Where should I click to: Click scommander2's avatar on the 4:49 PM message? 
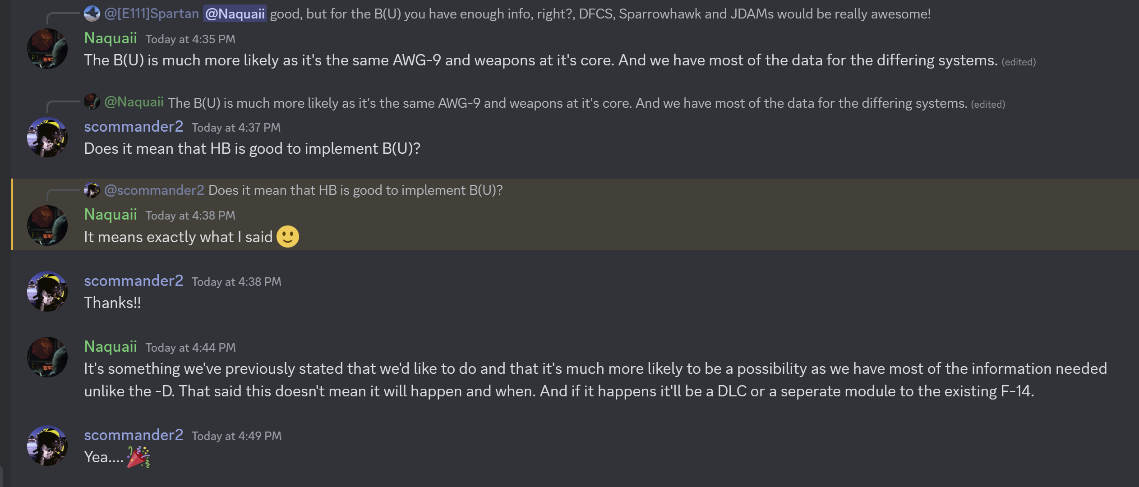(47, 446)
